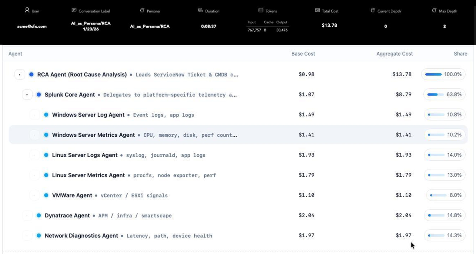Click the Current Depth icon
Image resolution: width=476 pixels, height=254 pixels.
tap(373, 10)
